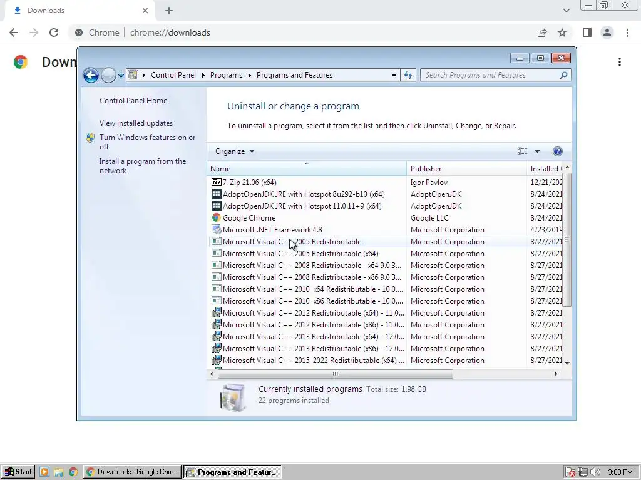Click the horizontal scrollbar right arrow
Image resolution: width=641 pixels, height=480 pixels.
[x=556, y=374]
